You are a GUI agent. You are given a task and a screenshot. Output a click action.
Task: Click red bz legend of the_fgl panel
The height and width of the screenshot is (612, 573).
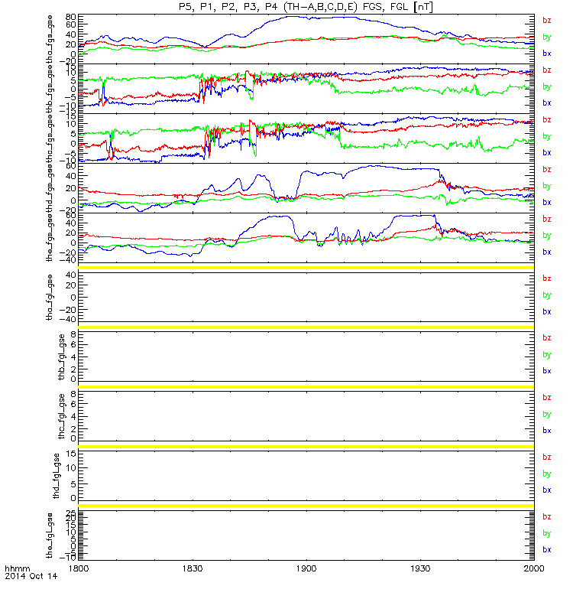click(547, 517)
